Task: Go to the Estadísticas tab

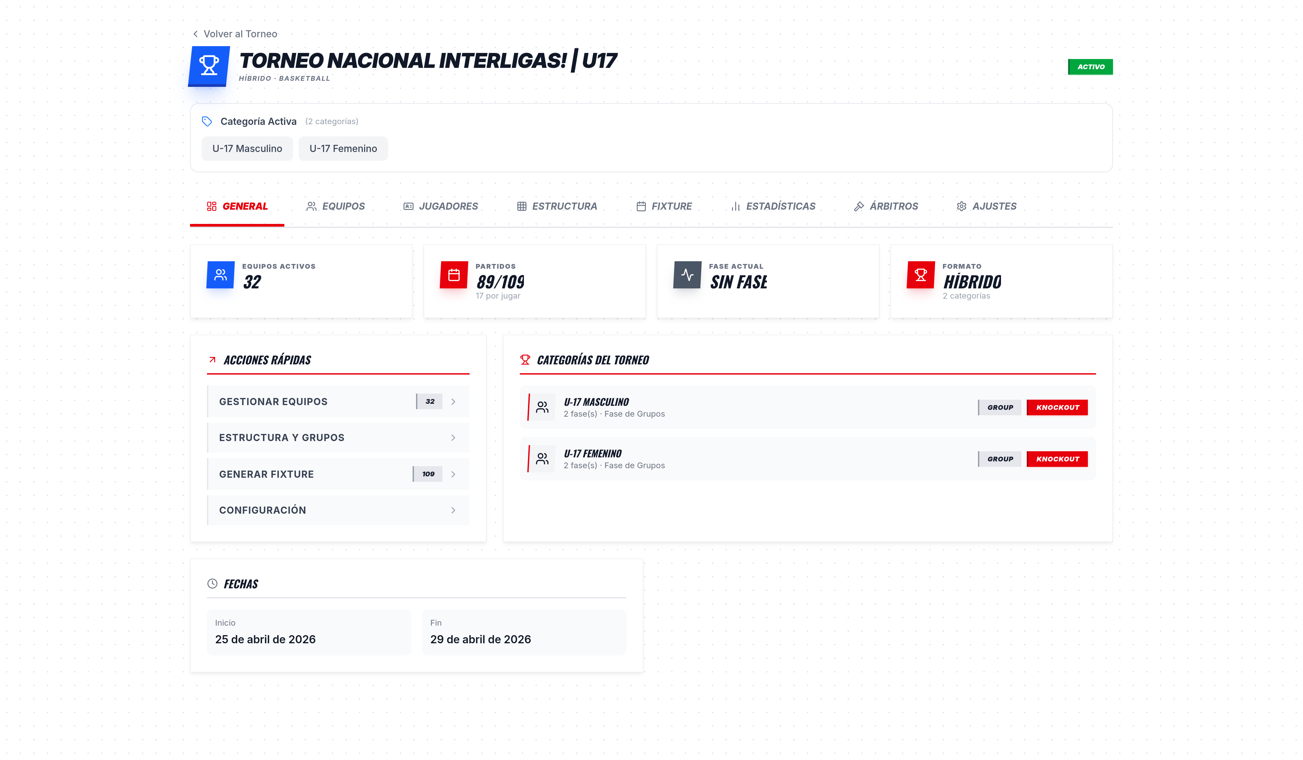Action: pos(774,206)
